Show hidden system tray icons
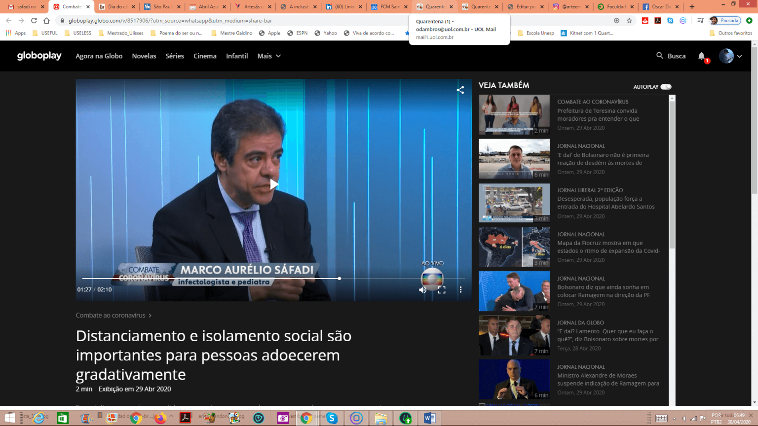 [675, 419]
